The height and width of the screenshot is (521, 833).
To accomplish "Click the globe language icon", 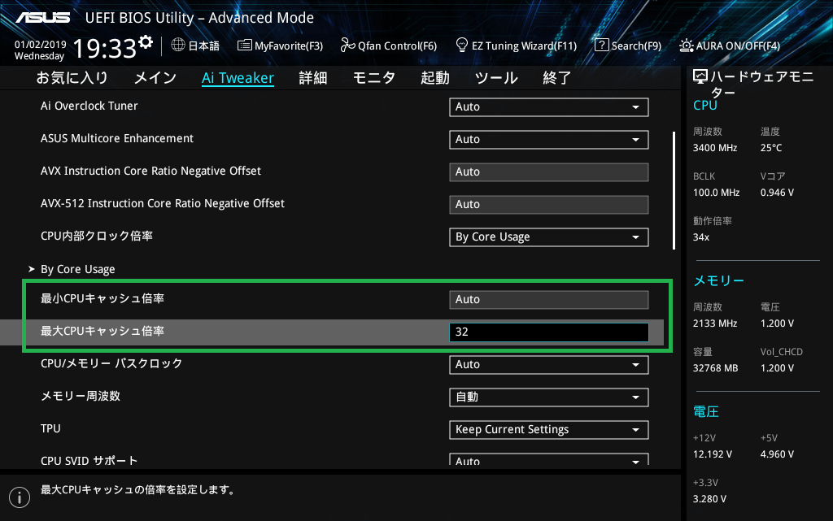I will [178, 45].
